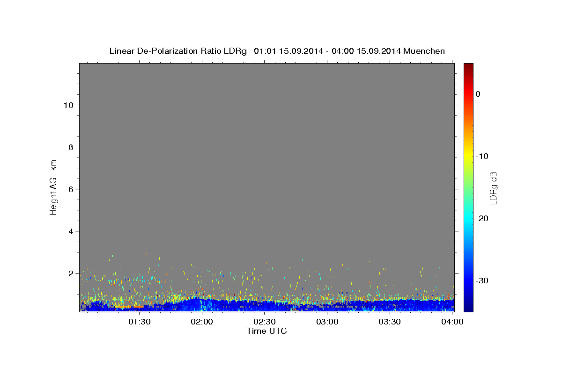Select the 04:00 time tick label
The width and height of the screenshot is (562, 374).
coord(452,322)
